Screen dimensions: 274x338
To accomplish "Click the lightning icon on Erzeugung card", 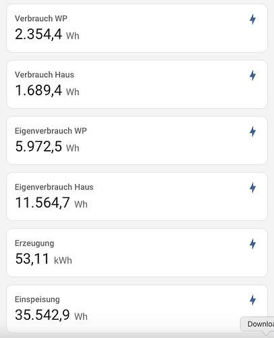I will point(252,244).
